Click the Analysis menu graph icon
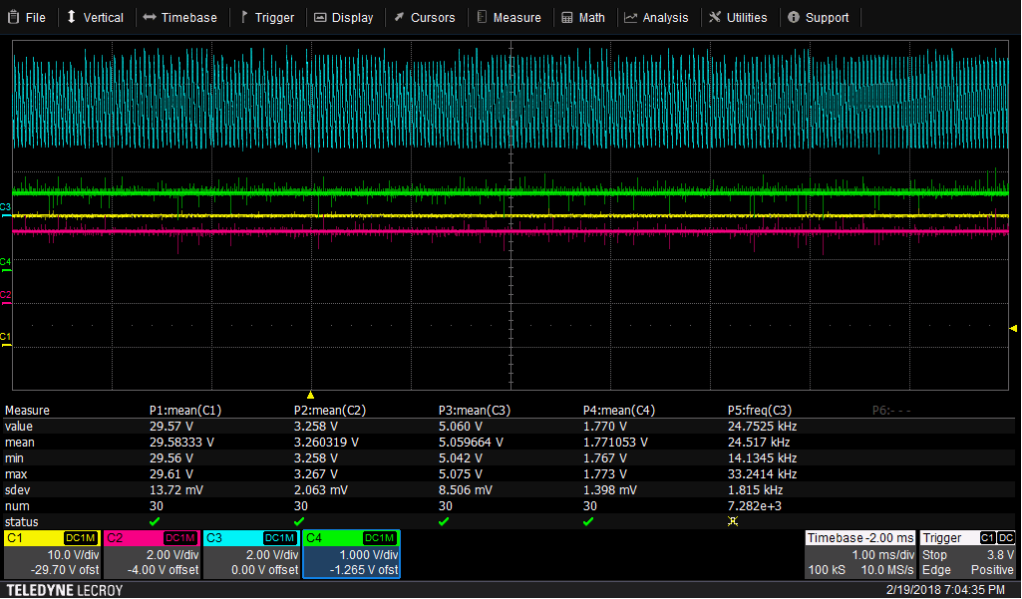 tap(631, 17)
